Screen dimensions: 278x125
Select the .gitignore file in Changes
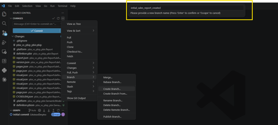click(22, 41)
